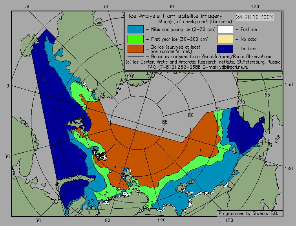
Task: Click the longitude label 180 on map border
Action: tap(289, 169)
